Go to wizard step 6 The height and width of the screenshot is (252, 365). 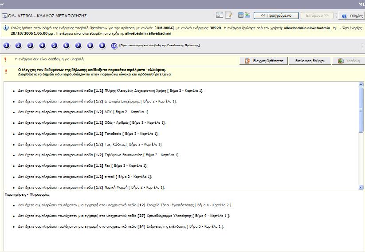click(67, 45)
